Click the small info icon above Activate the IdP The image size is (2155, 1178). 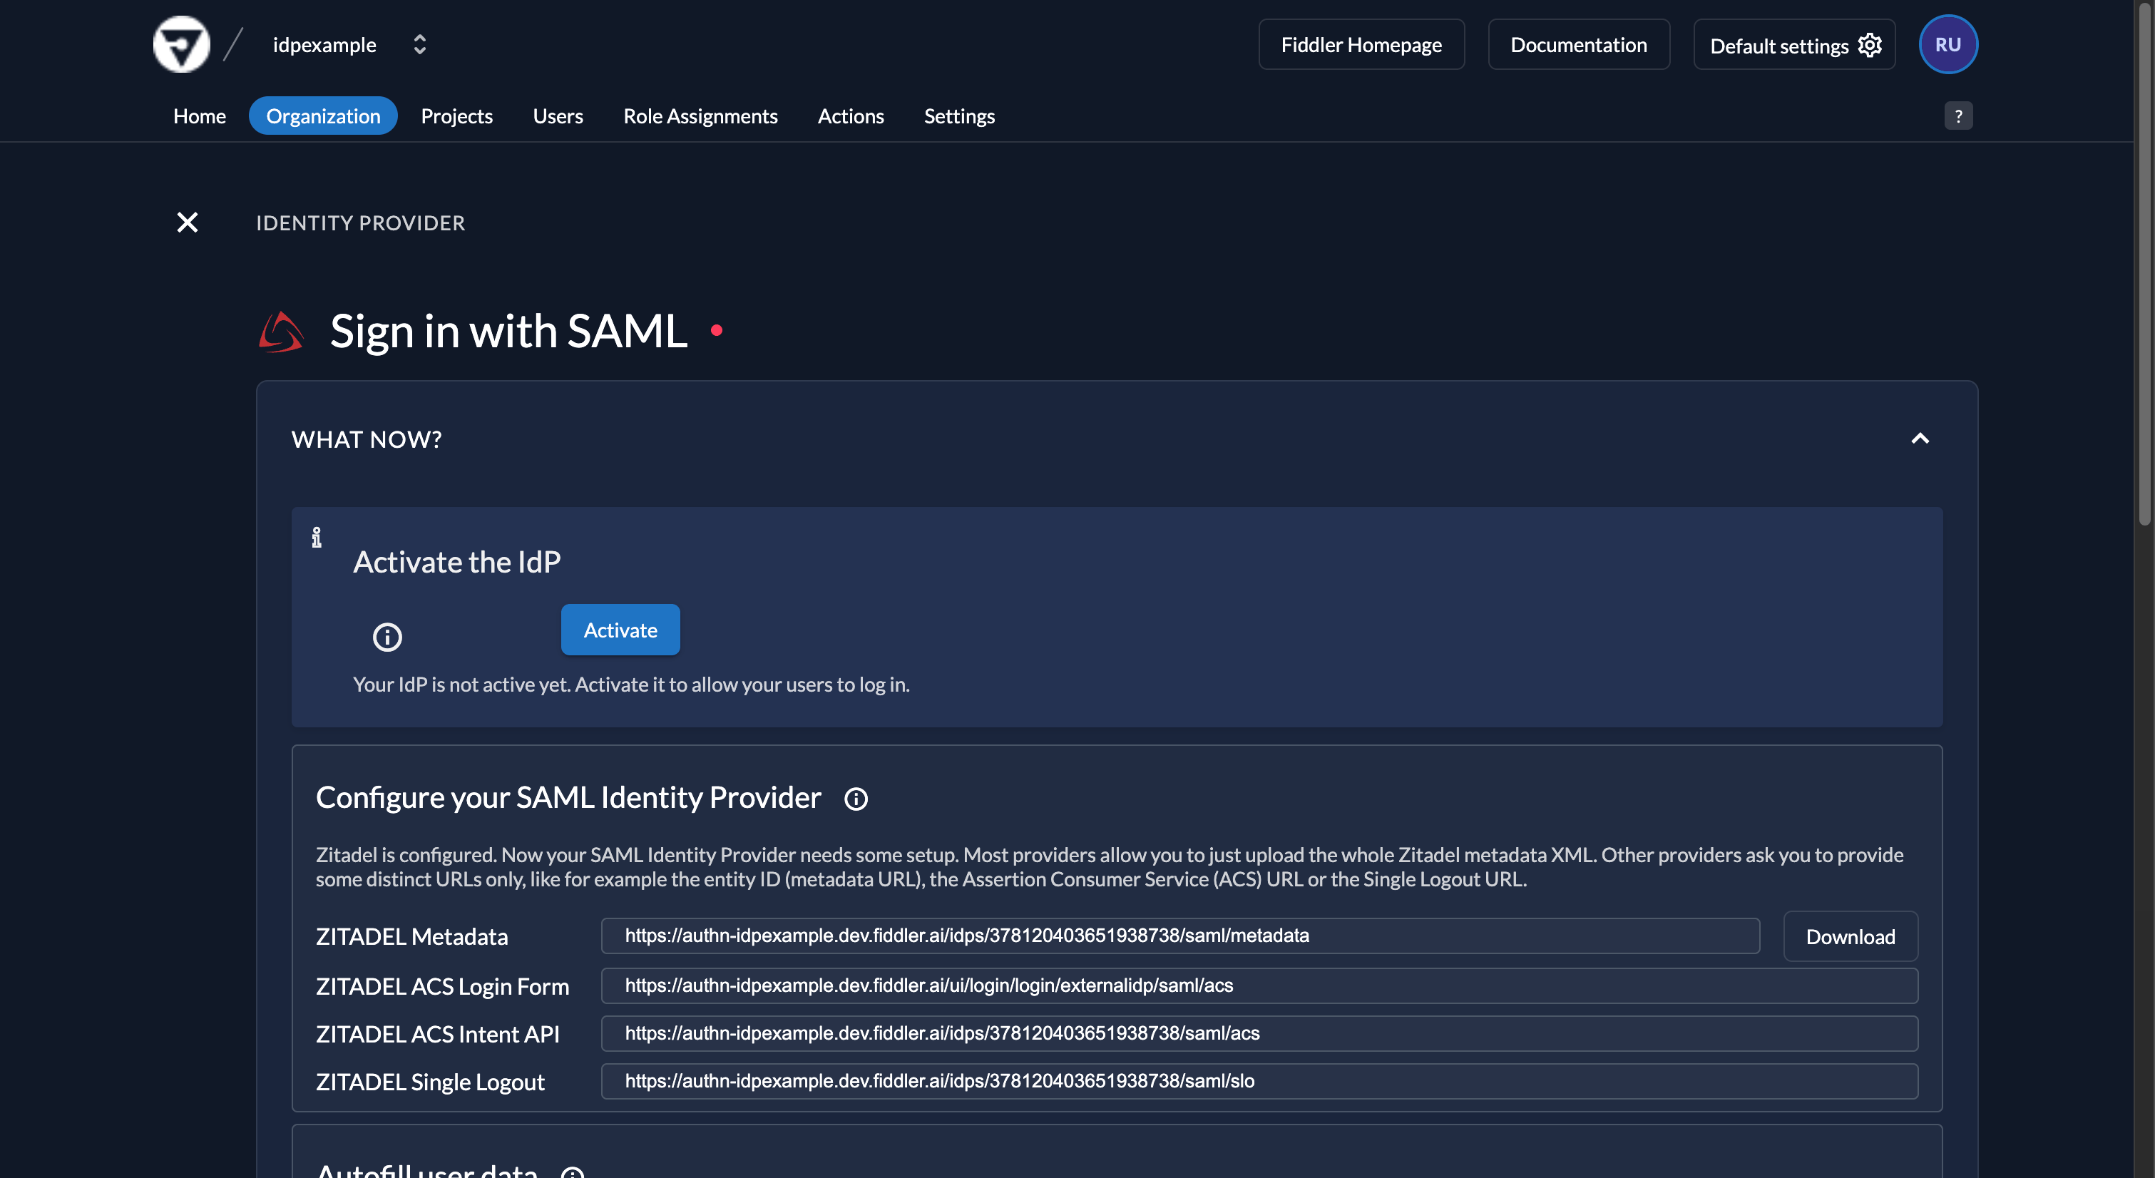[316, 537]
